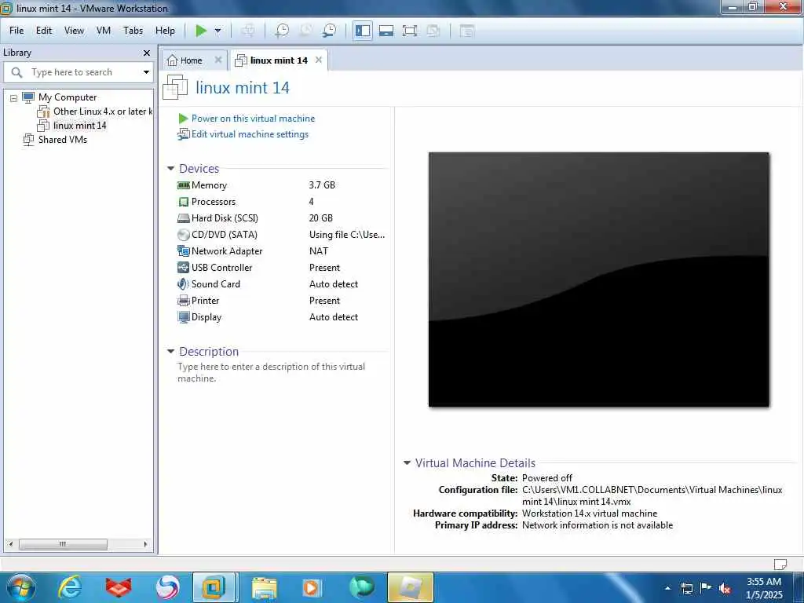
Task: Click the Revert to snapshot toolbar icon
Action: coord(305,31)
